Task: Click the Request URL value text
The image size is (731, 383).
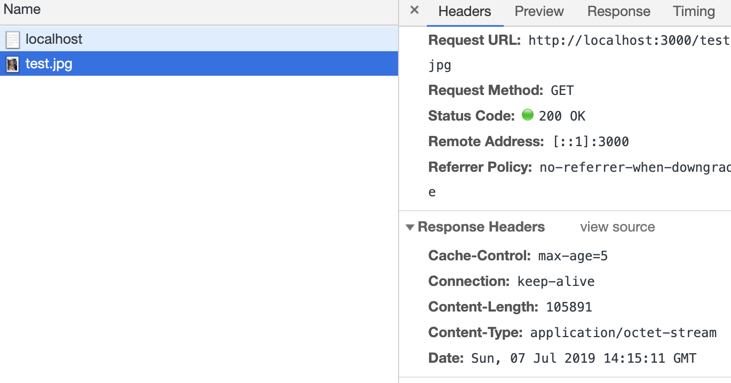Action: (x=628, y=41)
